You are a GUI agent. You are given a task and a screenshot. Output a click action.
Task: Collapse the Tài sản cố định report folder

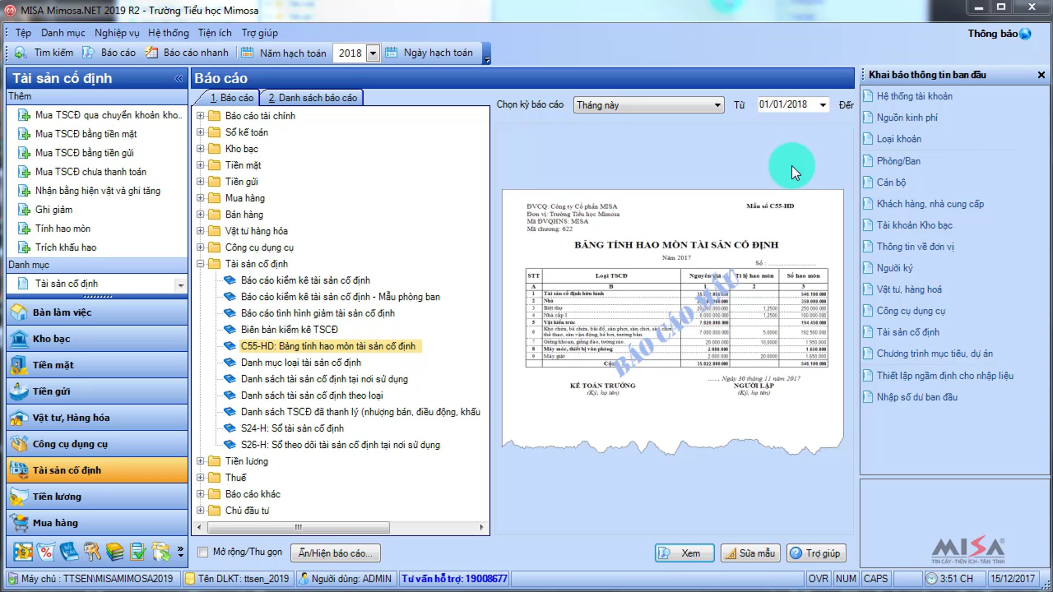(x=201, y=264)
